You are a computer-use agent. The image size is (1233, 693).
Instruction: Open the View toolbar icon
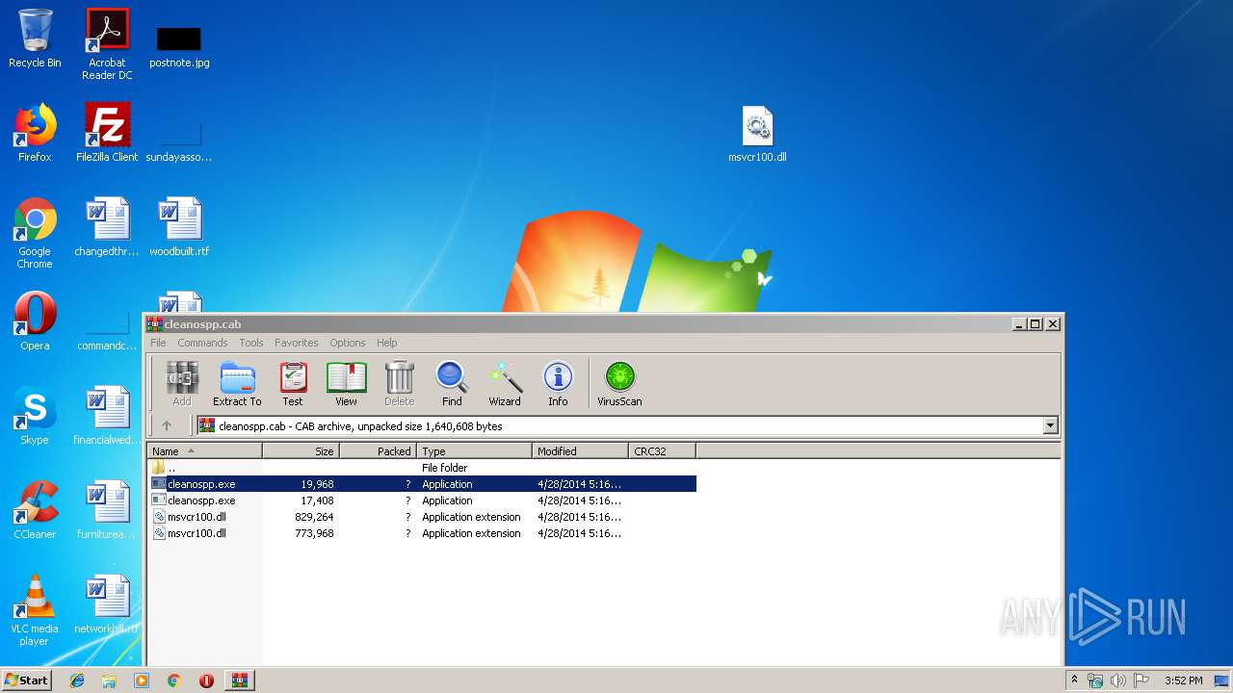coord(346,384)
